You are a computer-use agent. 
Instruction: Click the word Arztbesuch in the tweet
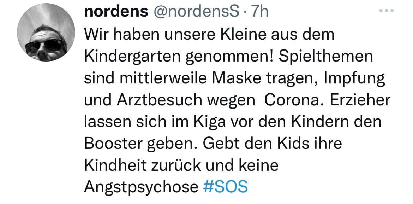pos(156,100)
